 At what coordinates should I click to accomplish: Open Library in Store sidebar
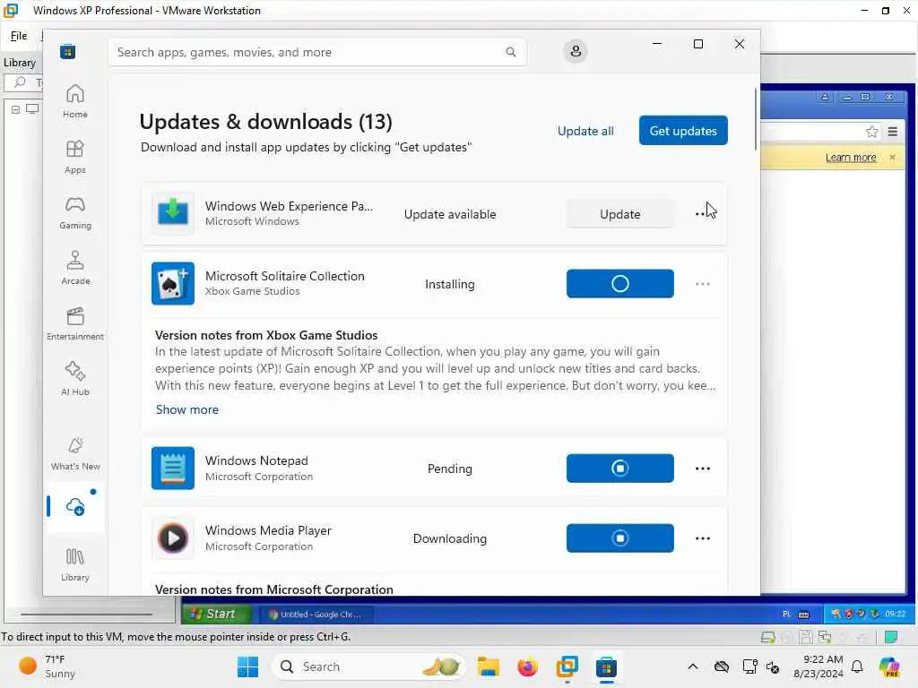75,564
